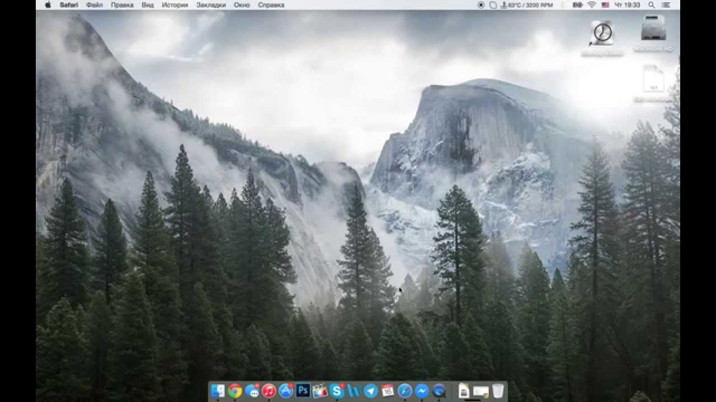Click the Wi-Fi status icon

591,4
